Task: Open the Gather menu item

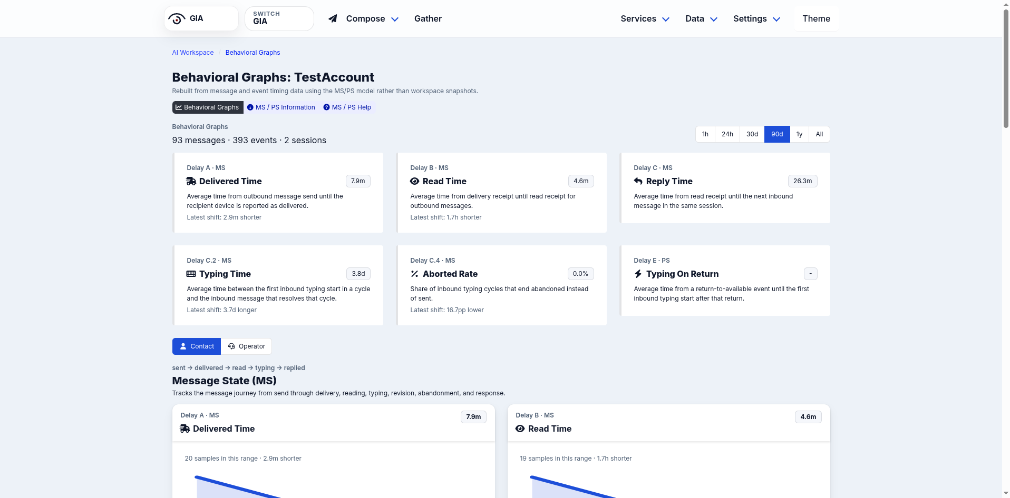Action: [428, 18]
